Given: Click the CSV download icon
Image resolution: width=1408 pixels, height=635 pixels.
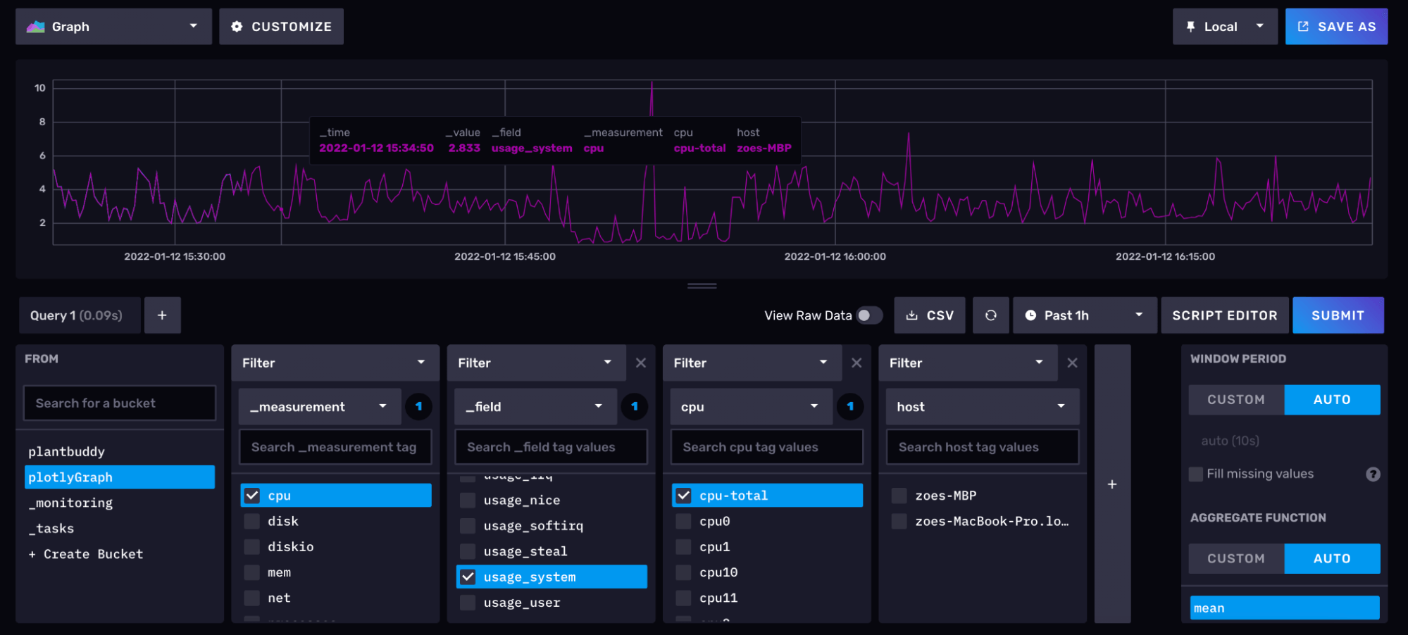Looking at the screenshot, I should tap(914, 315).
